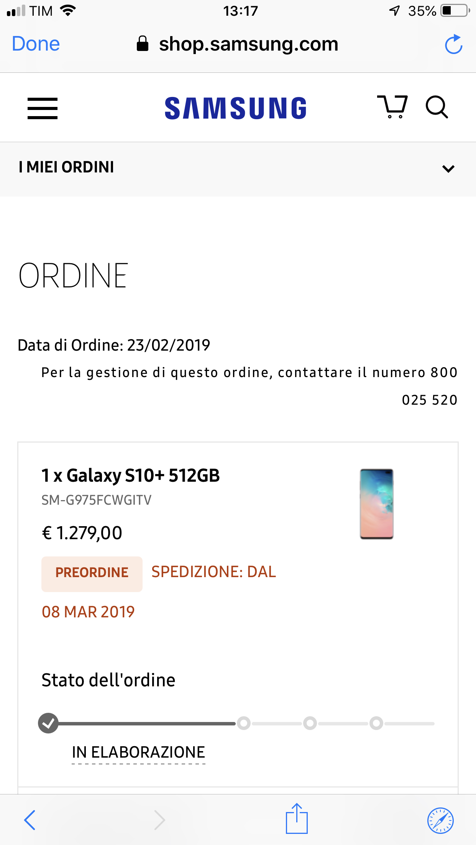
Task: Tap Done to close browser
Action: tap(36, 44)
